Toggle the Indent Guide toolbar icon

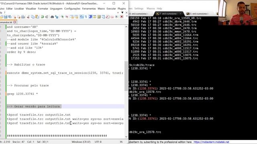click(x=90, y=17)
